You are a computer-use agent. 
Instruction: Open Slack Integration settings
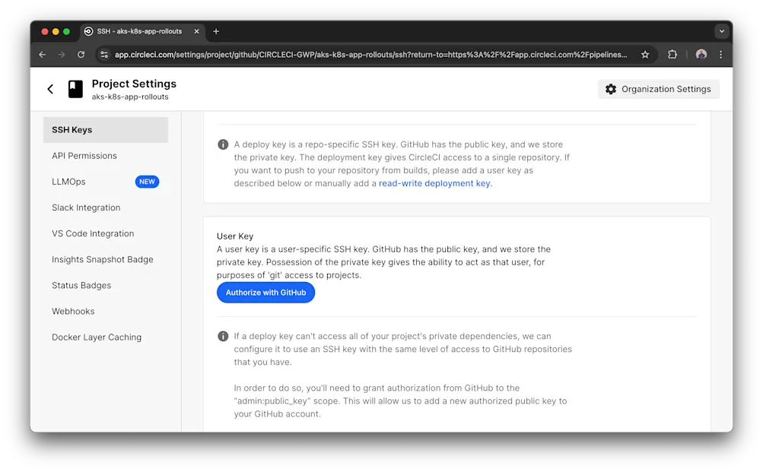(86, 207)
